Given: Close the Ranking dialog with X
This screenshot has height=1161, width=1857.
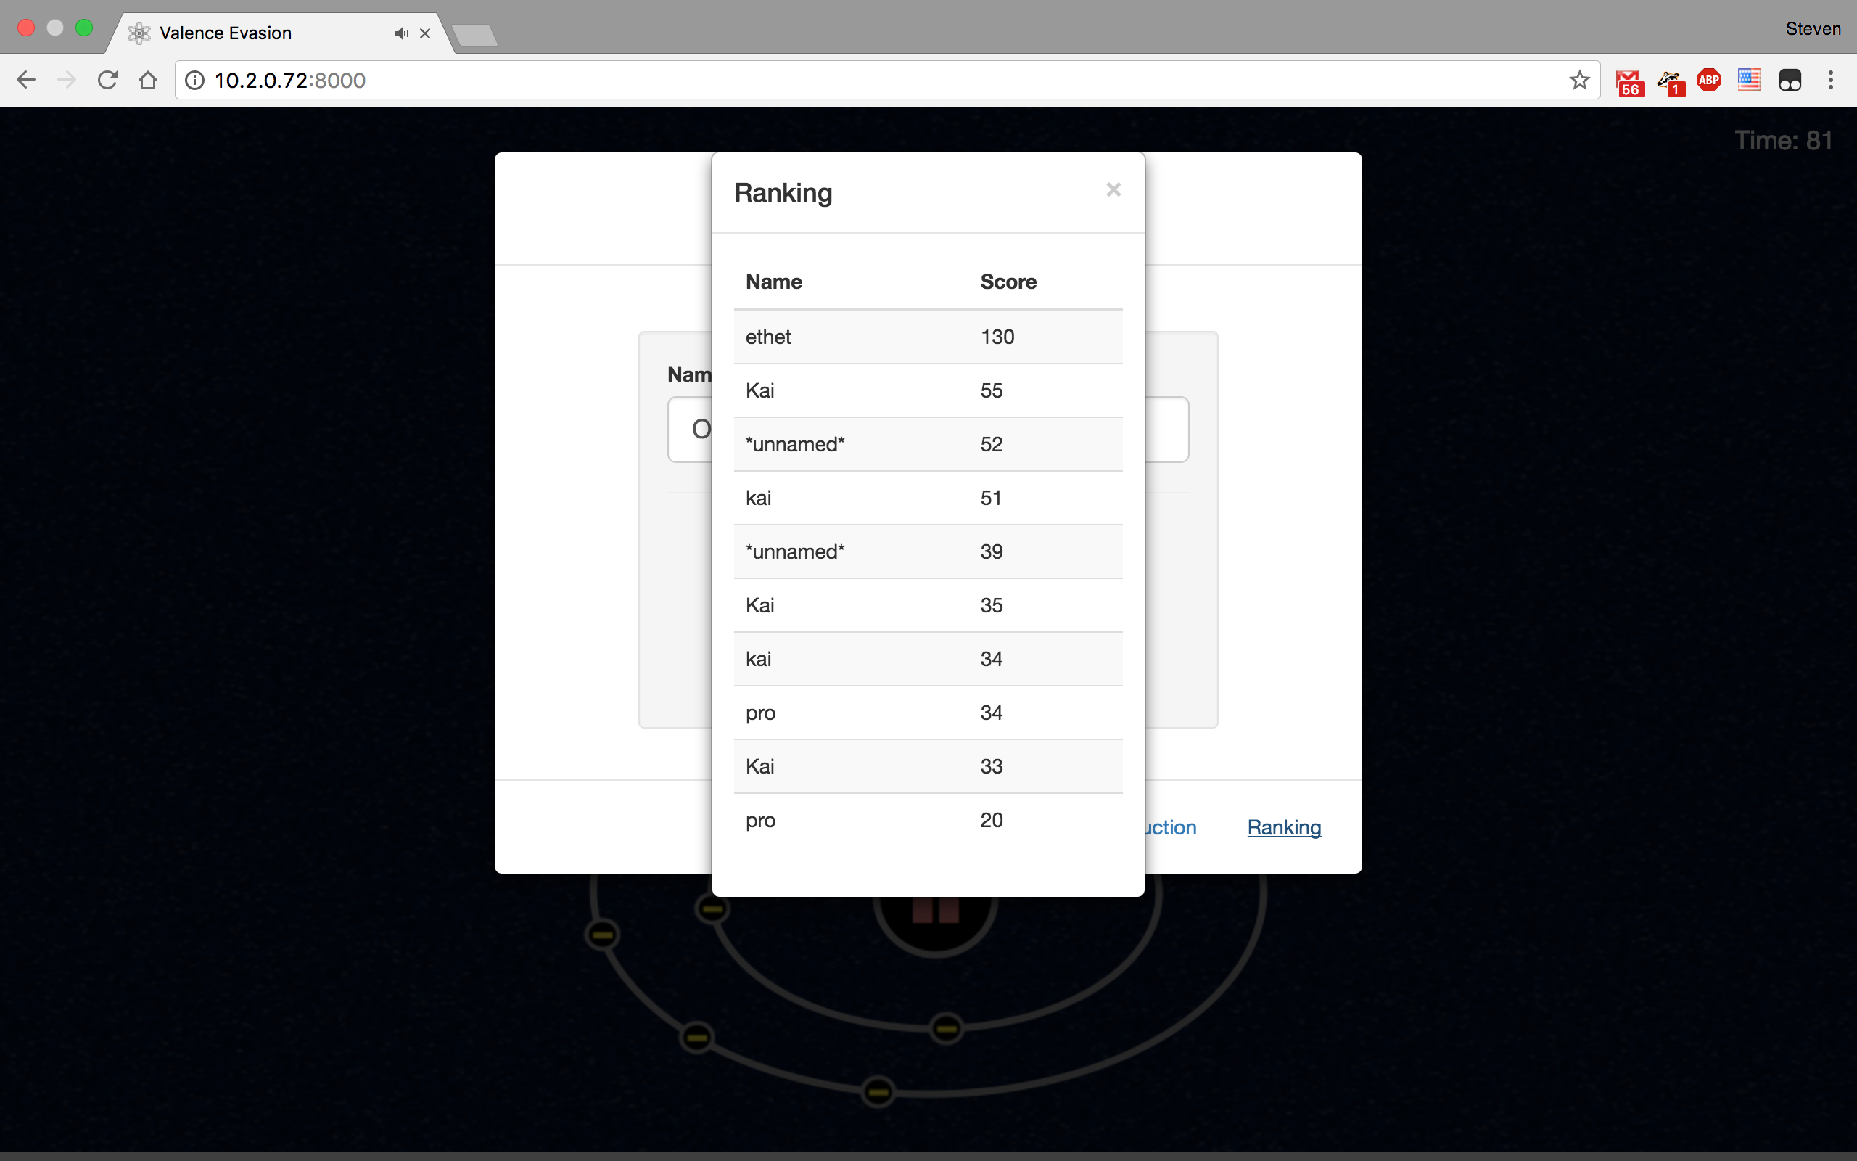Looking at the screenshot, I should pyautogui.click(x=1113, y=189).
